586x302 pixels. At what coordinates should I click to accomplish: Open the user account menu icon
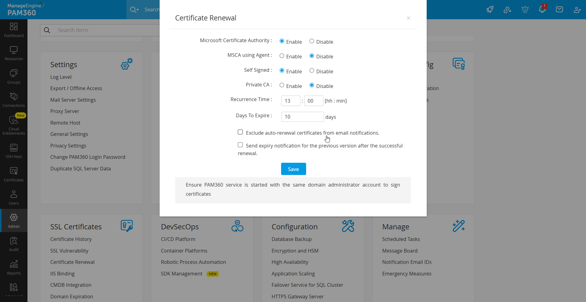point(577,9)
